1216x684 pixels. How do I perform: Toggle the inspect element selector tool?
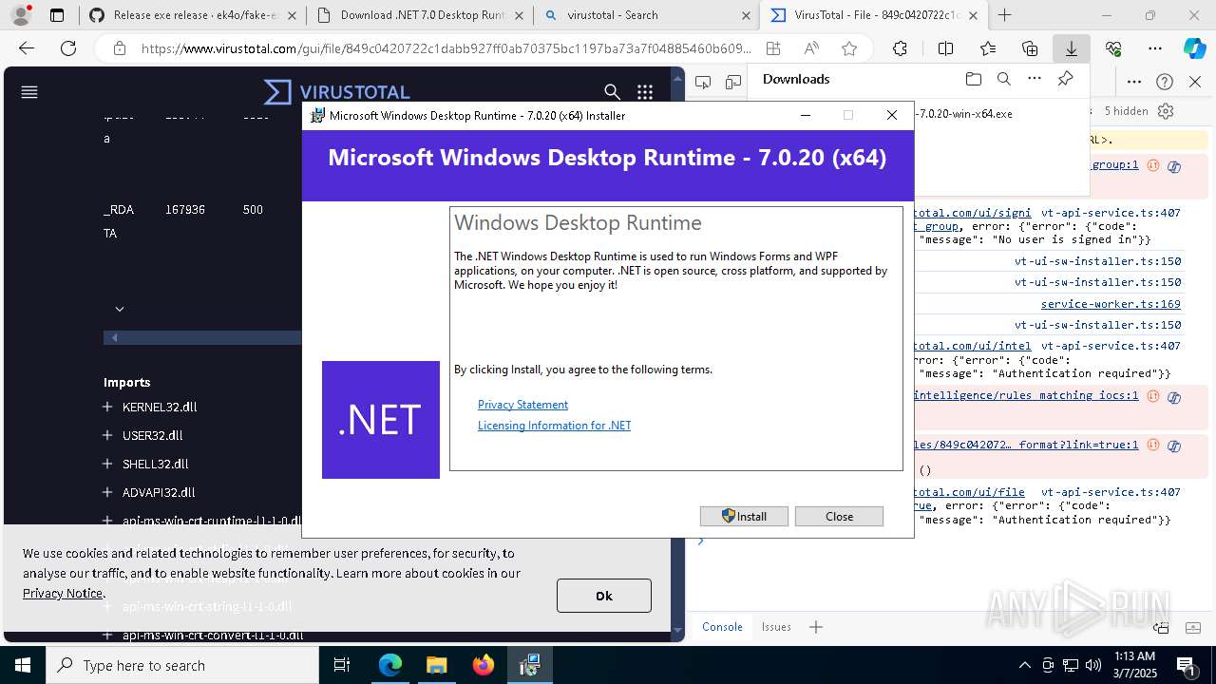[703, 82]
